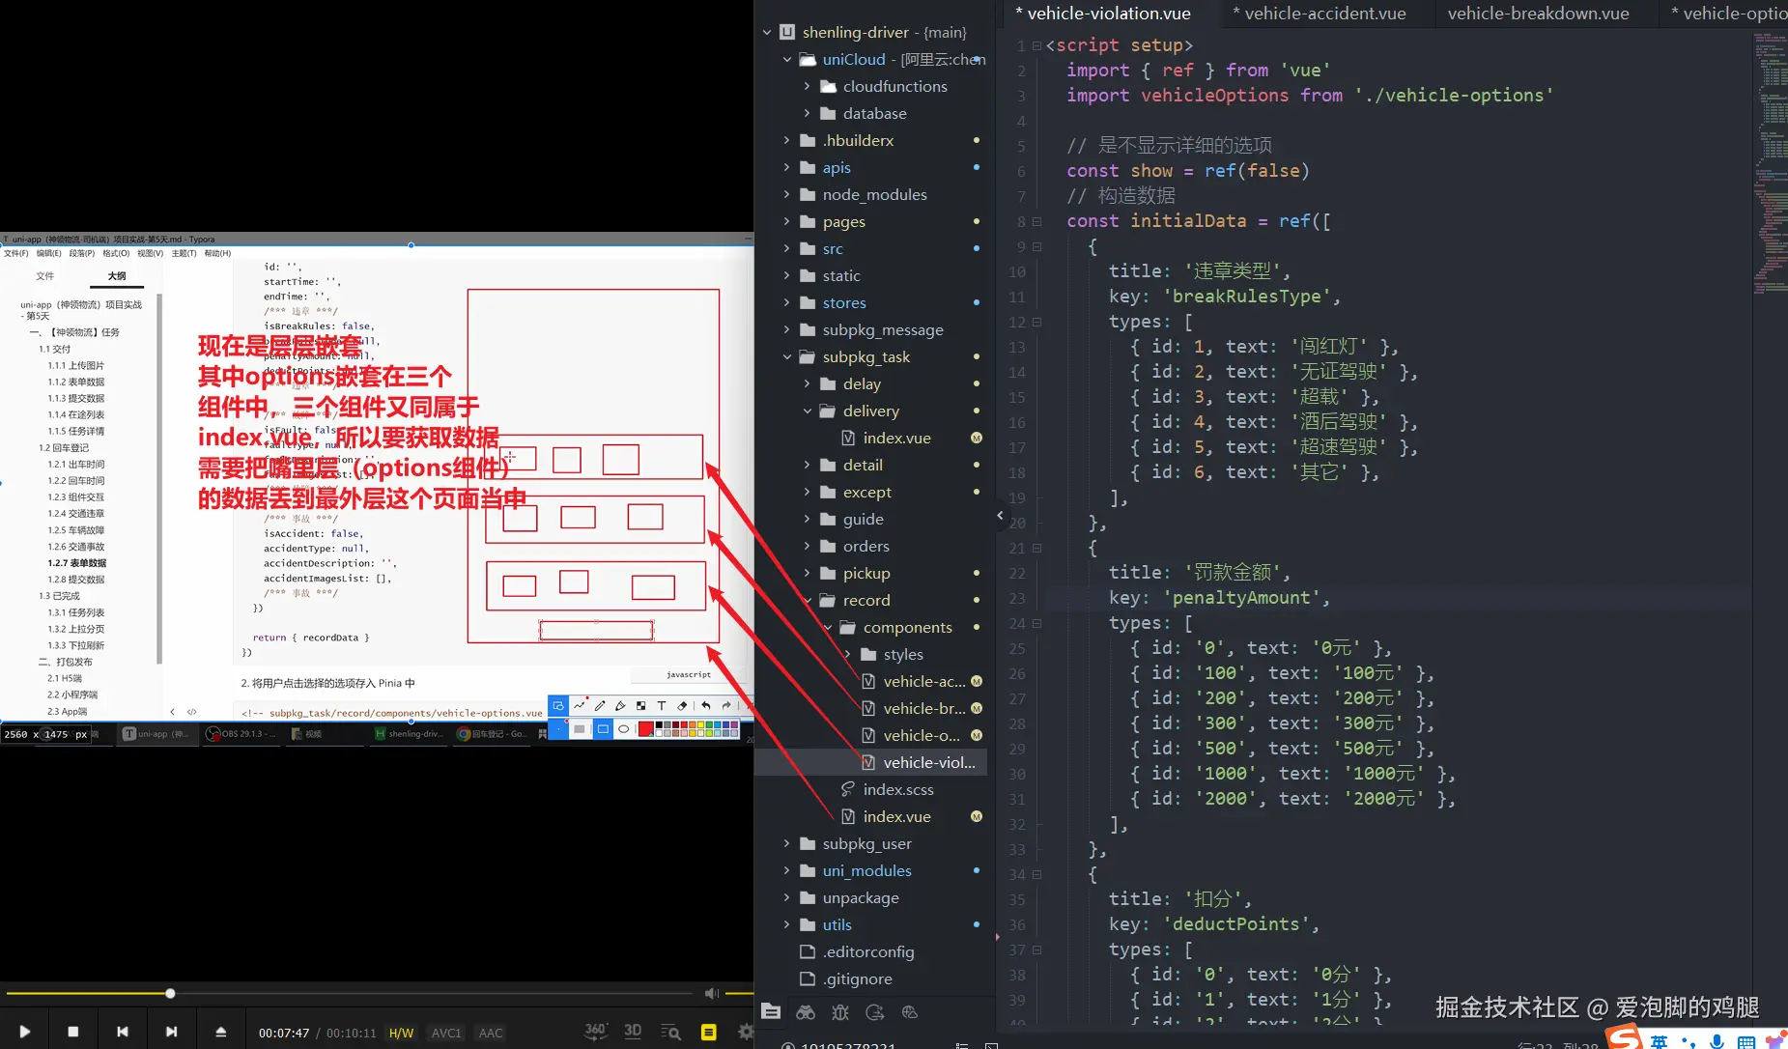Select the pencil drawing tool

600,706
